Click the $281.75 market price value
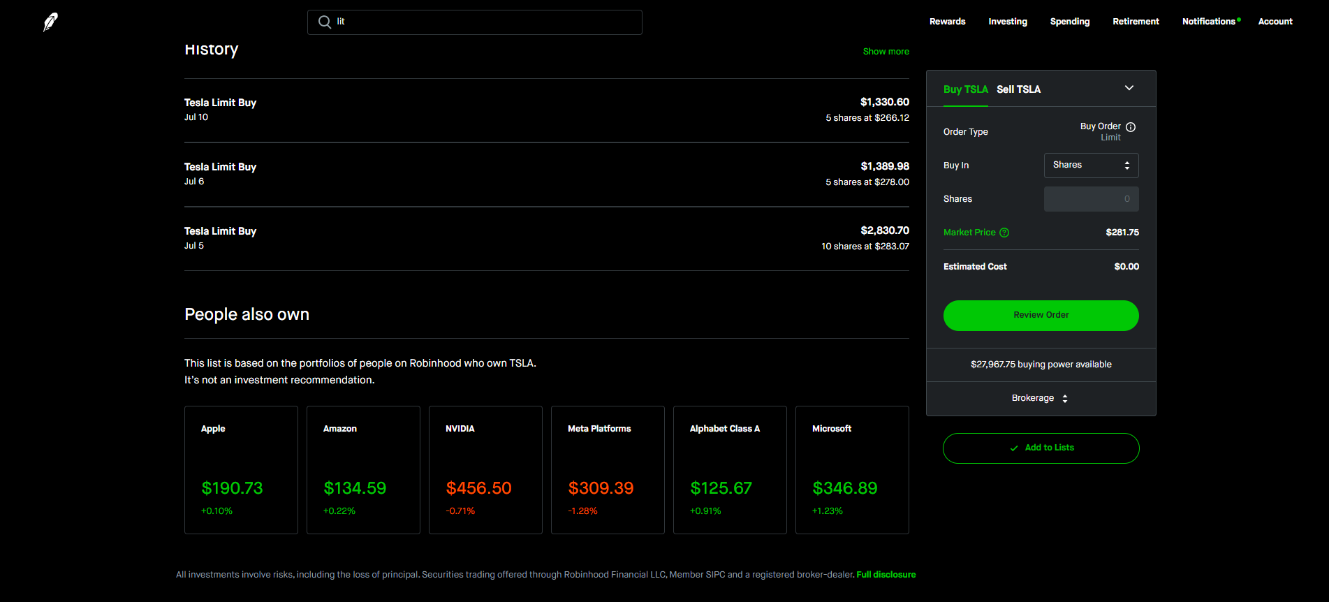Viewport: 1329px width, 602px height. tap(1122, 233)
